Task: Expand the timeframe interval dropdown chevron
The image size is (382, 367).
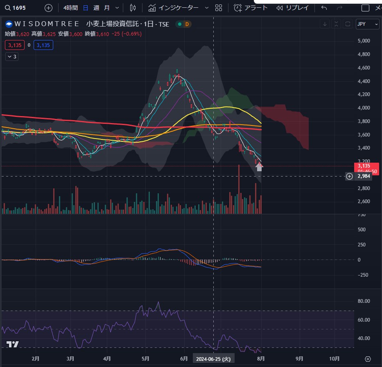Action: (117, 8)
